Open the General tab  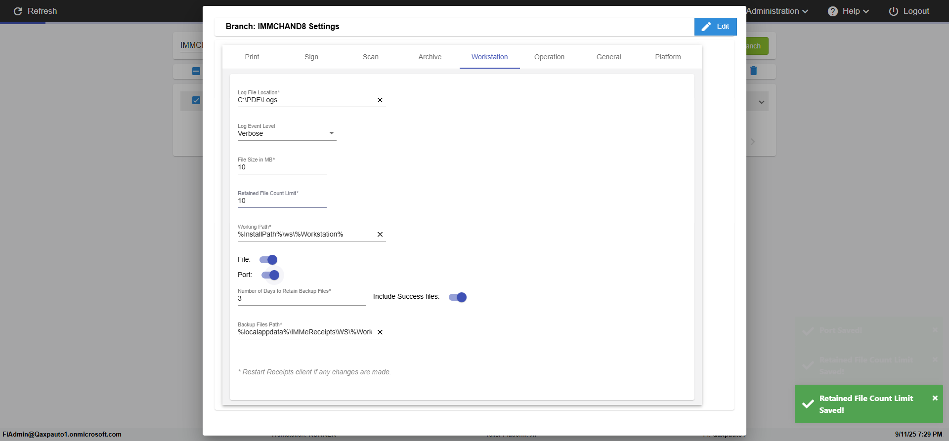click(x=608, y=57)
